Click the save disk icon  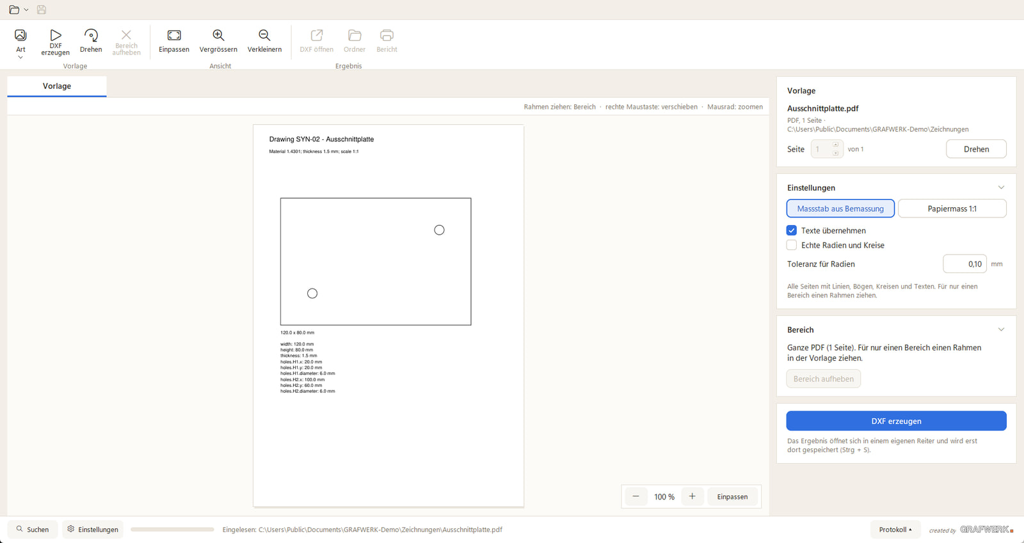(42, 10)
